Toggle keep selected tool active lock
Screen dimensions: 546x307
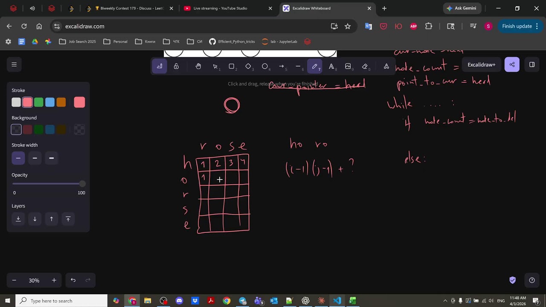[176, 66]
